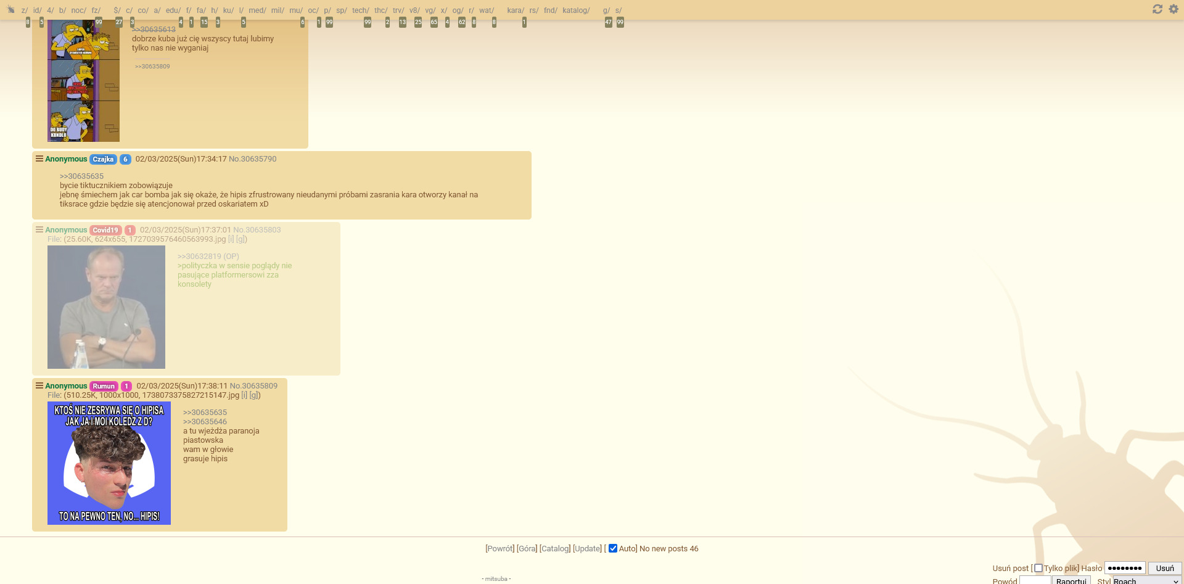Click post number No.30635809
Screen dimensions: 1184x584
tap(254, 386)
